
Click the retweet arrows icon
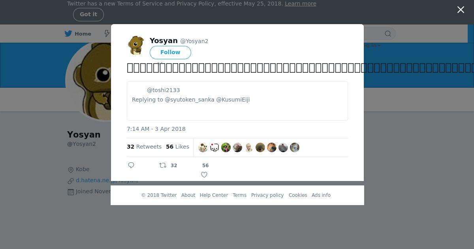tap(162, 165)
